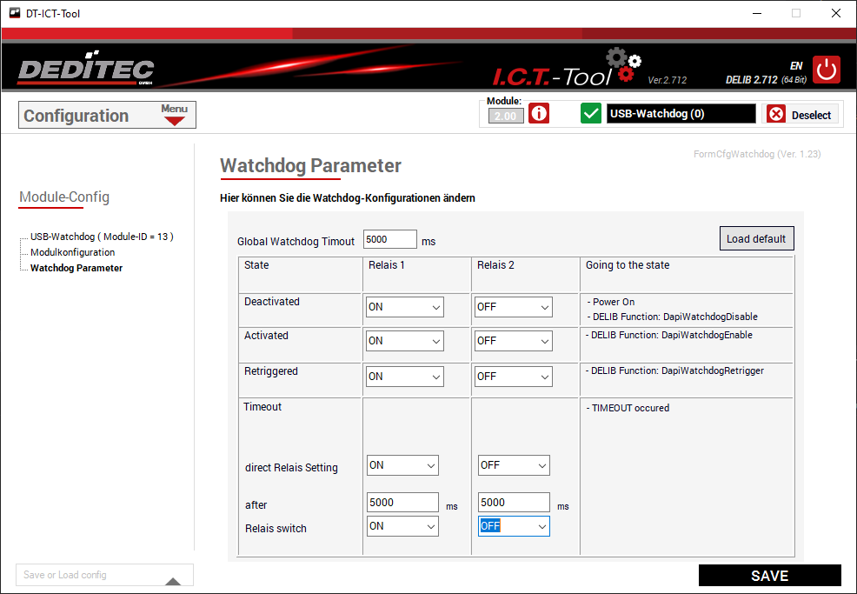
Task: Save the watchdog configuration
Action: 769,576
